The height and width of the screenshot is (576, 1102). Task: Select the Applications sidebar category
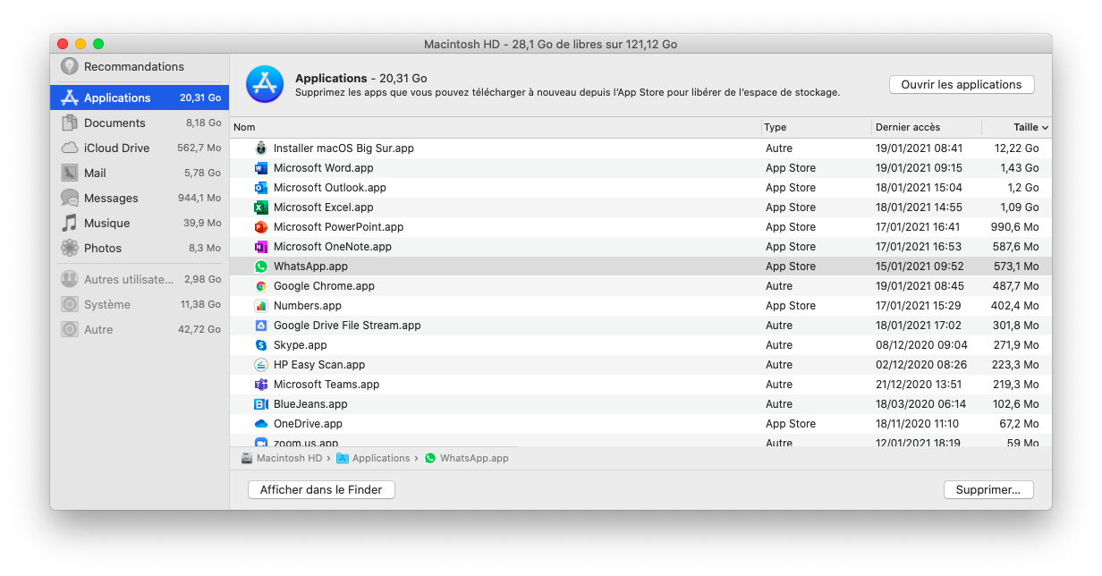point(140,97)
